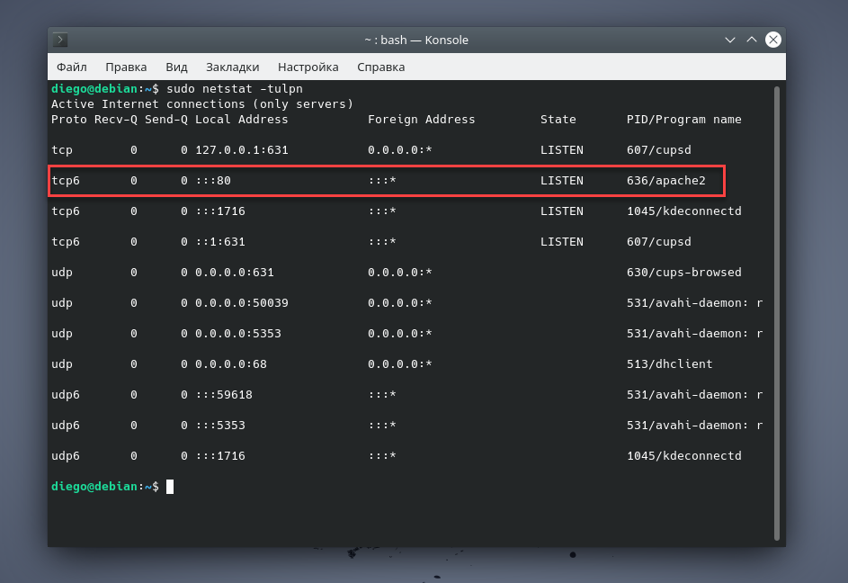
Task: Click the 513/dhclient process entry
Action: coord(669,364)
